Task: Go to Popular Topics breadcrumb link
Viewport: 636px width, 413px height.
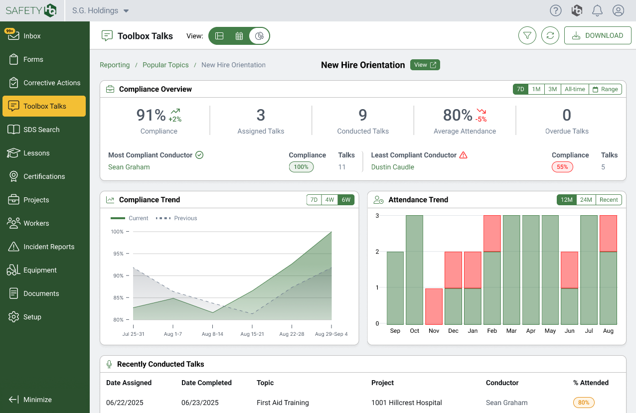Action: tap(165, 65)
